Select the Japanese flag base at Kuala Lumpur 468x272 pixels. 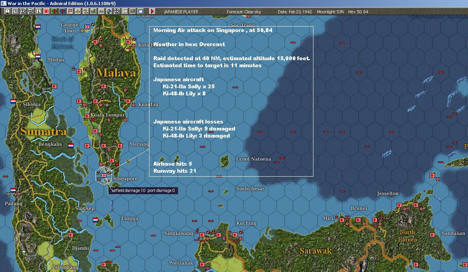[x=87, y=116]
